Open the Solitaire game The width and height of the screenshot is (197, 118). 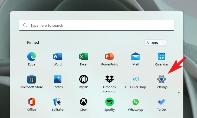tap(58, 104)
